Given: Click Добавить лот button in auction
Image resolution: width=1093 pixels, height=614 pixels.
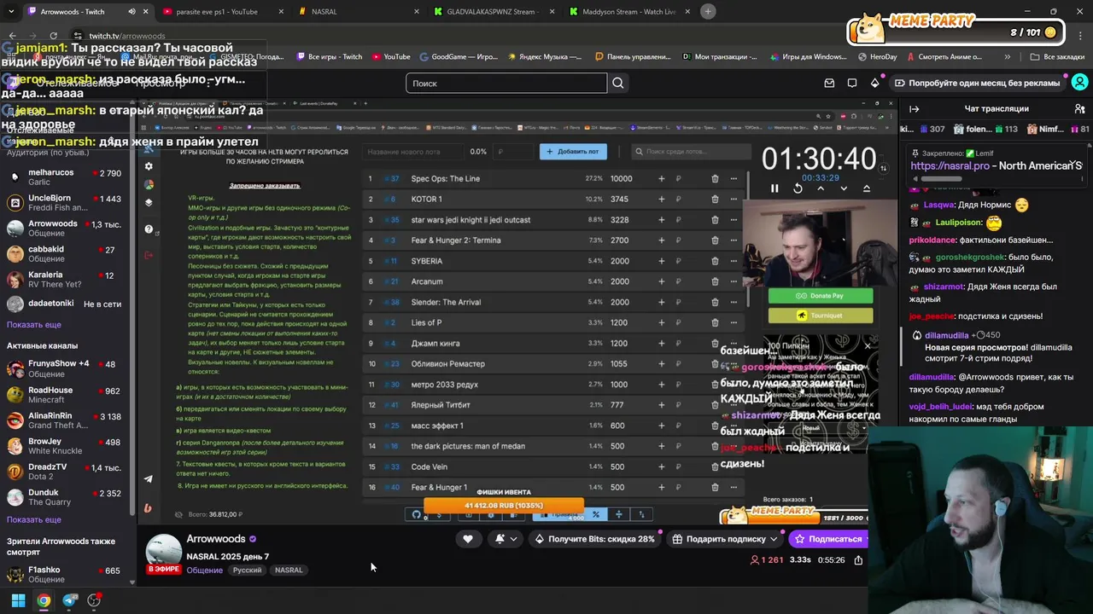Looking at the screenshot, I should pyautogui.click(x=572, y=152).
